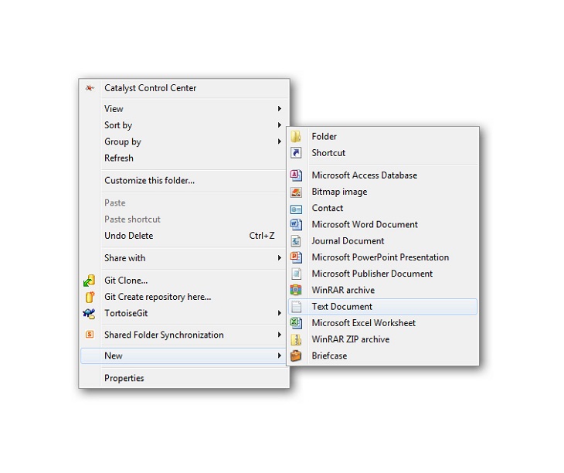This screenshot has height=473, width=564.
Task: Expand the Group by submenu arrow
Action: click(280, 141)
